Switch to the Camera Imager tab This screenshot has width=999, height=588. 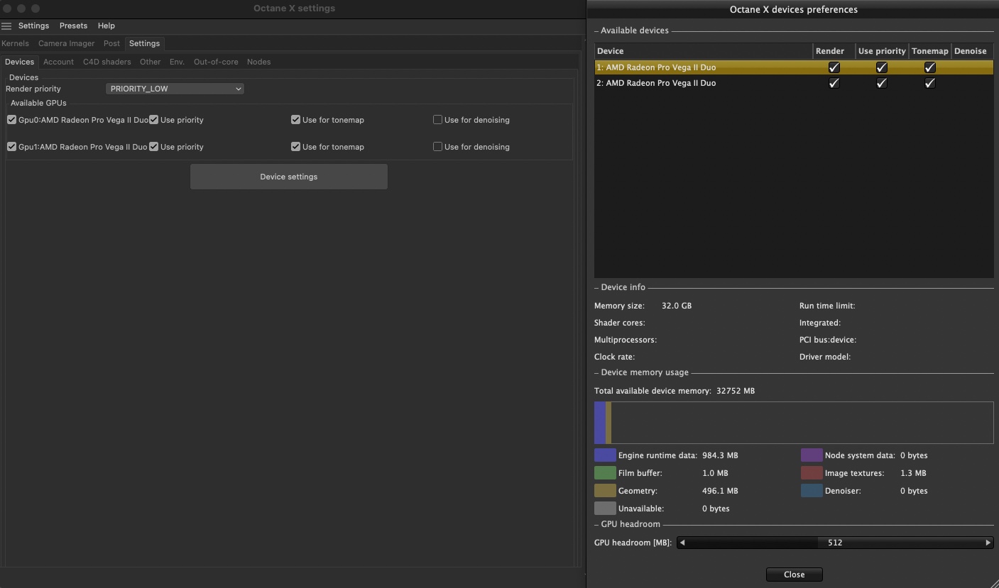pos(66,43)
